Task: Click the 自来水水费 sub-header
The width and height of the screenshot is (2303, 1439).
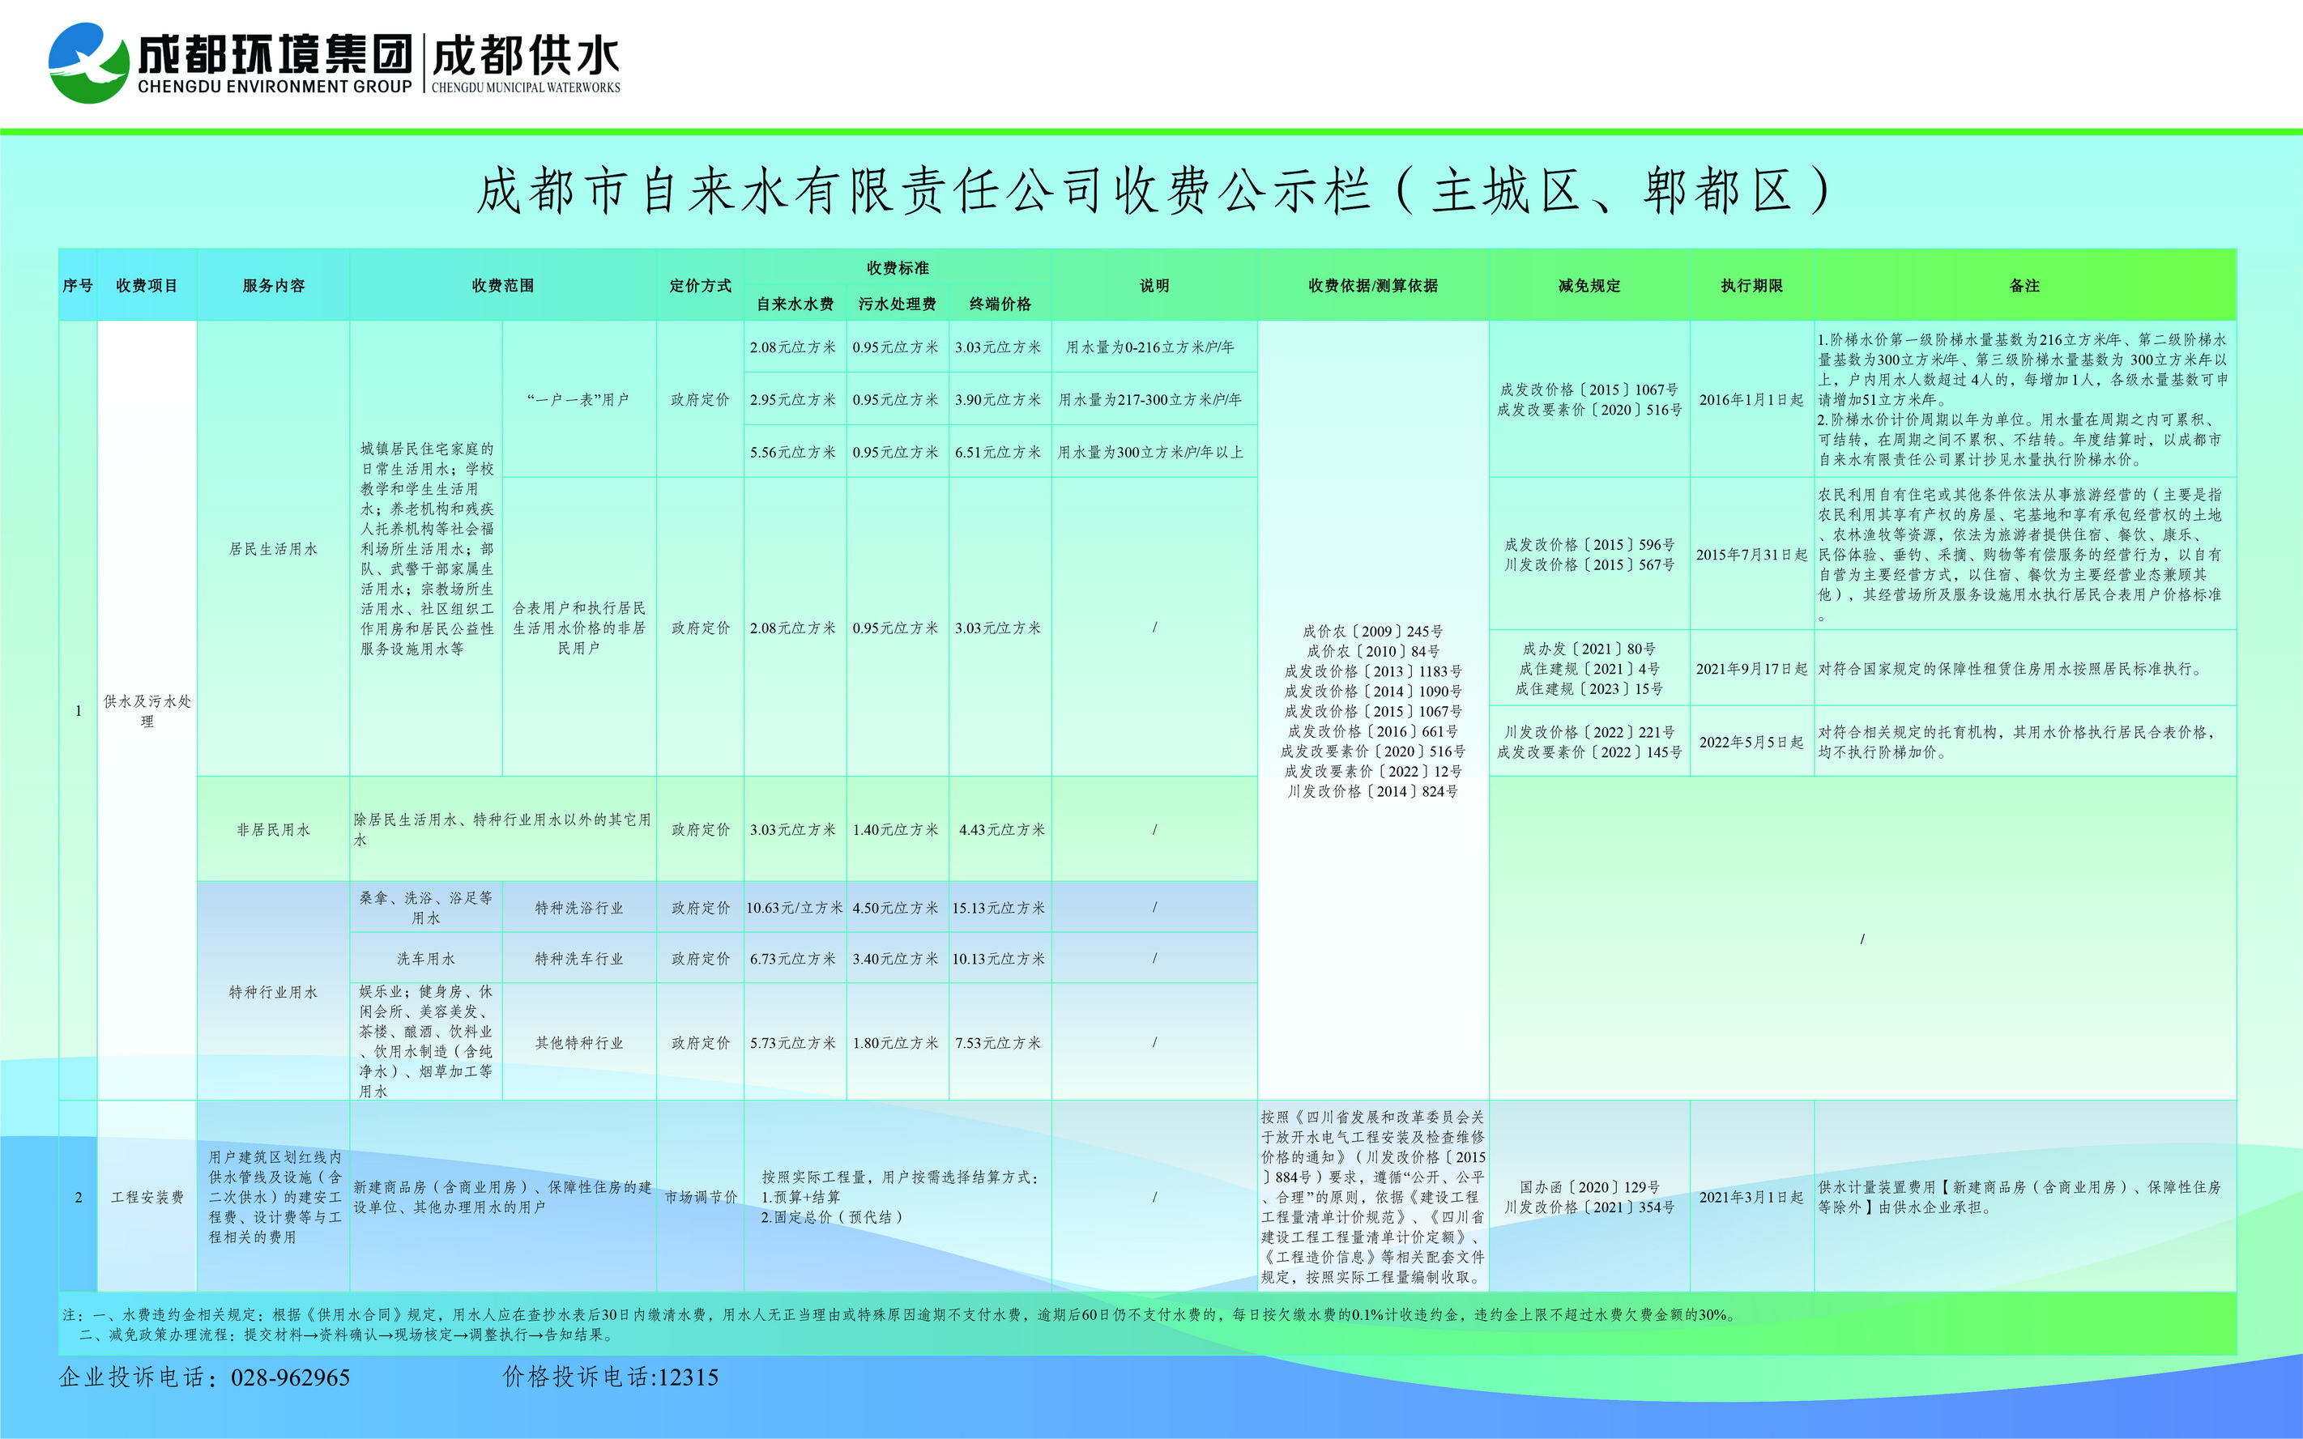Action: coord(795,304)
